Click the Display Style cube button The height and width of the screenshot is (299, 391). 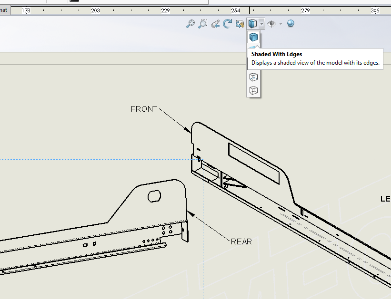252,23
